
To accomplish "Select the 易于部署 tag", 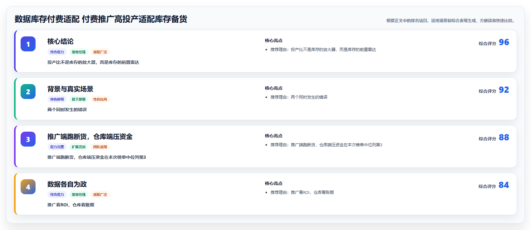I will click(x=79, y=99).
